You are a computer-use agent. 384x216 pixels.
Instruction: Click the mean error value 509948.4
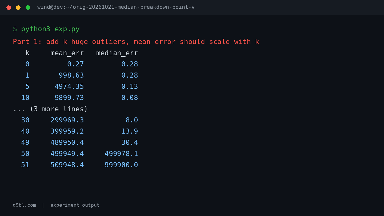67,165
